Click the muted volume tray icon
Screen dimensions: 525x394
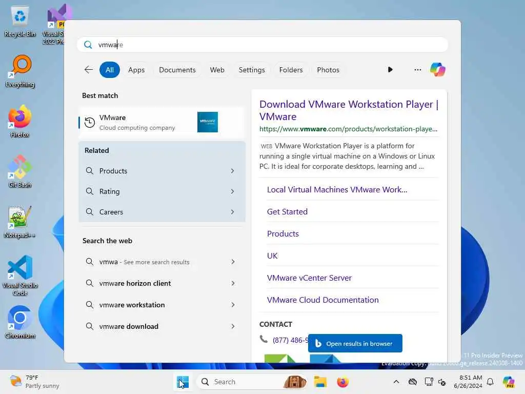tap(442, 382)
